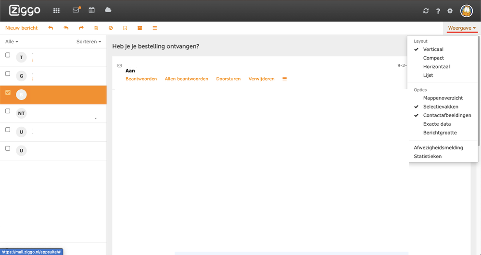Untick the checkbox of the highlighted message
Viewport: 481px width, 255px height.
click(x=8, y=93)
